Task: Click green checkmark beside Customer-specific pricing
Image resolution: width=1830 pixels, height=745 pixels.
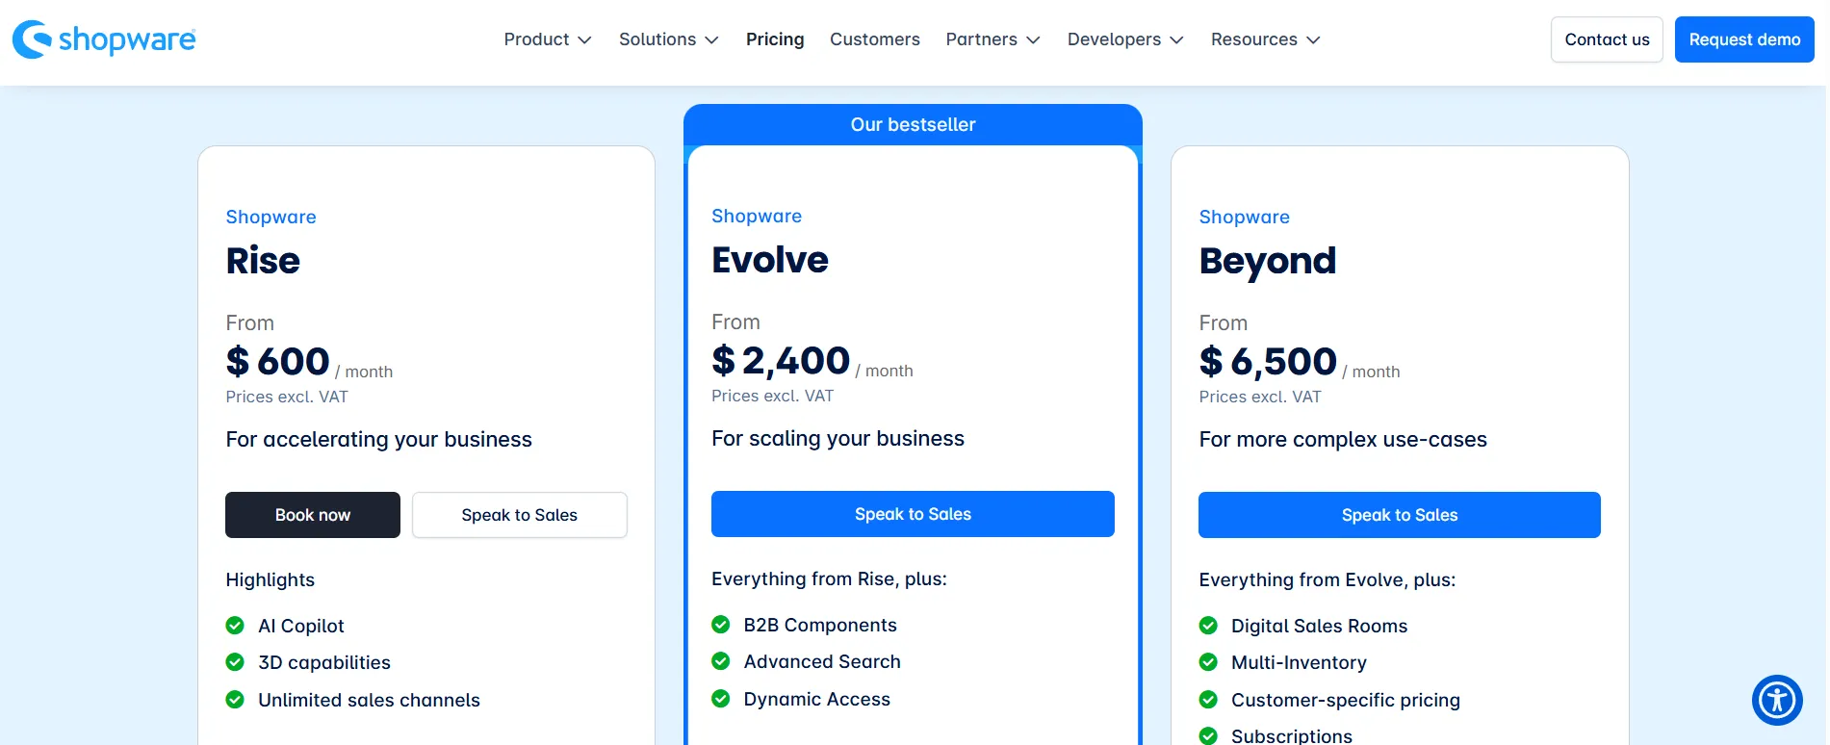Action: pyautogui.click(x=1208, y=700)
